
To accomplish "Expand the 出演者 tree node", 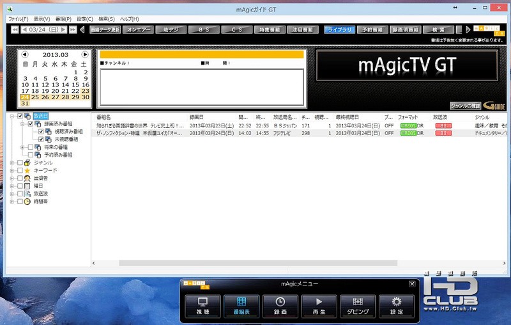I will [12, 178].
